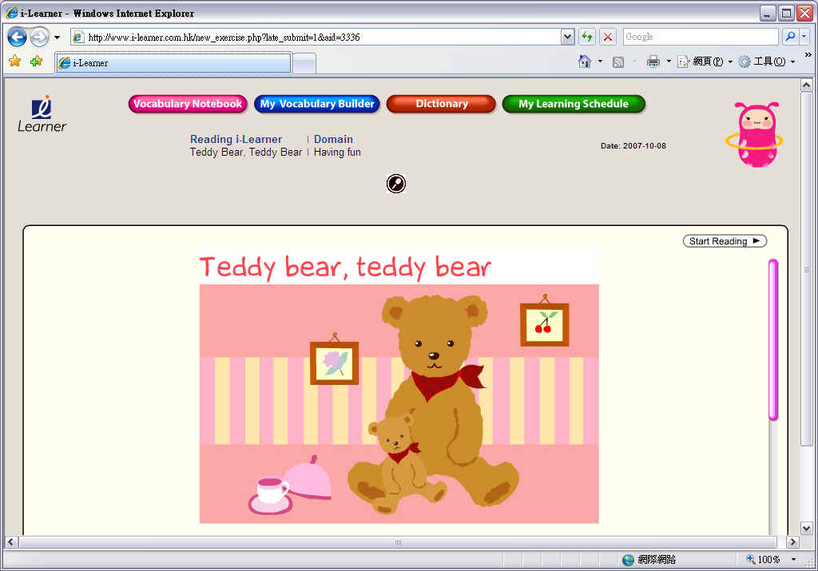Viewport: 818px width, 571px height.
Task: Click in the Google search box
Action: (699, 37)
